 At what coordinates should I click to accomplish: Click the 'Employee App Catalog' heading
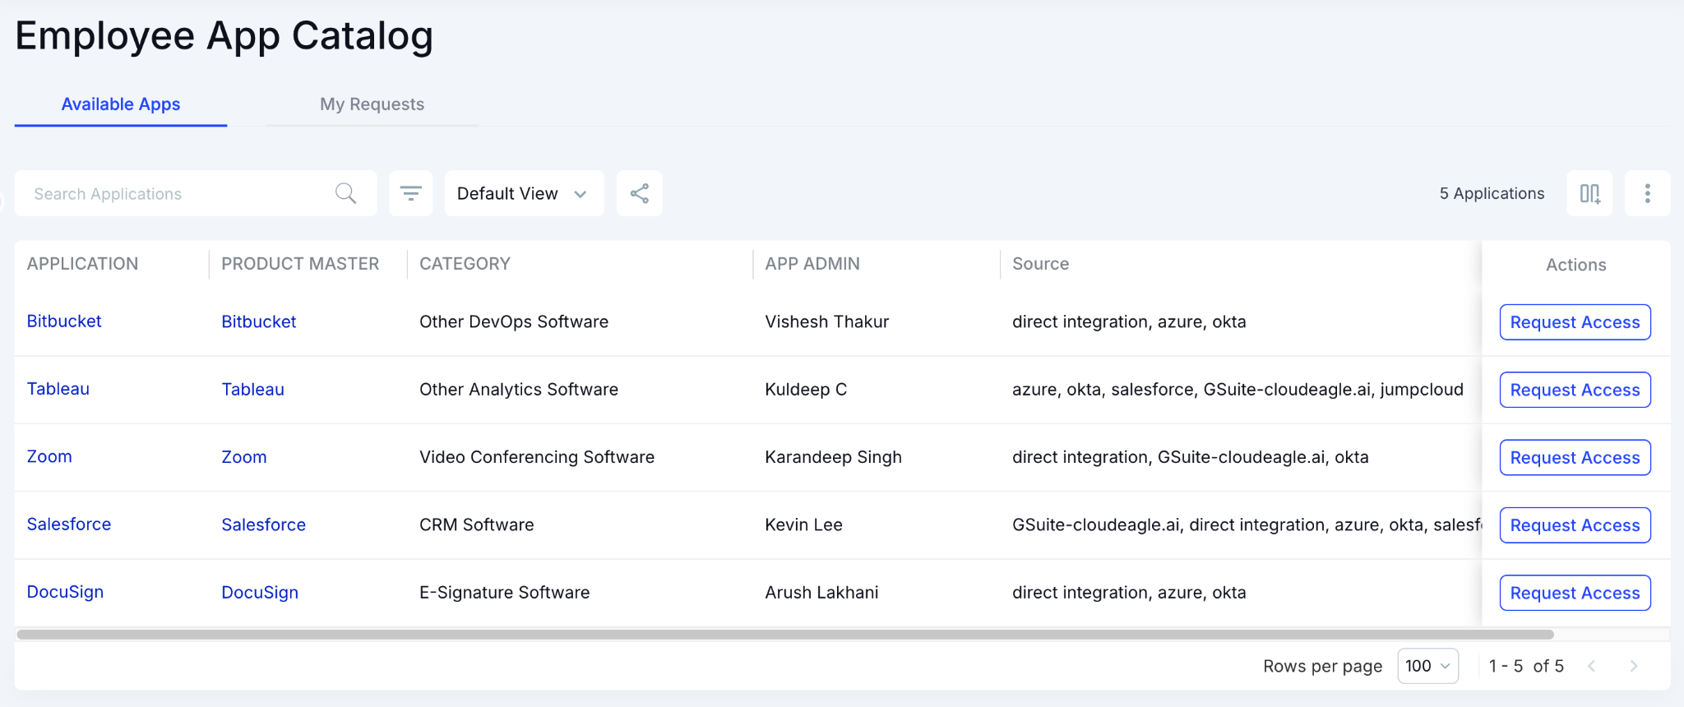[x=224, y=36]
